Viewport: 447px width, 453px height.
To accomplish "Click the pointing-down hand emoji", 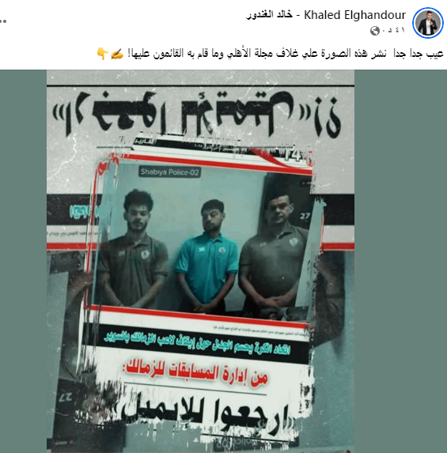I will pyautogui.click(x=102, y=54).
